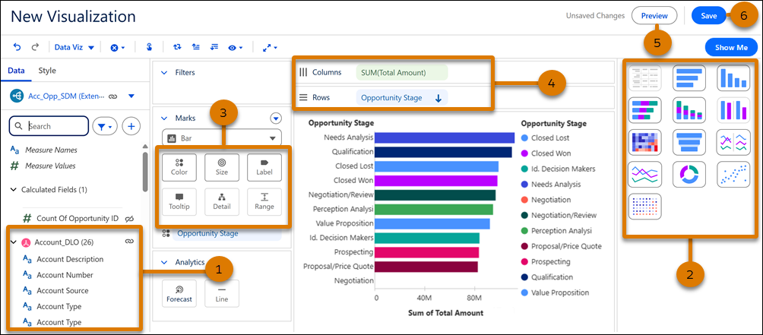Select the dot matrix chart type
The height and width of the screenshot is (335, 763).
[644, 207]
